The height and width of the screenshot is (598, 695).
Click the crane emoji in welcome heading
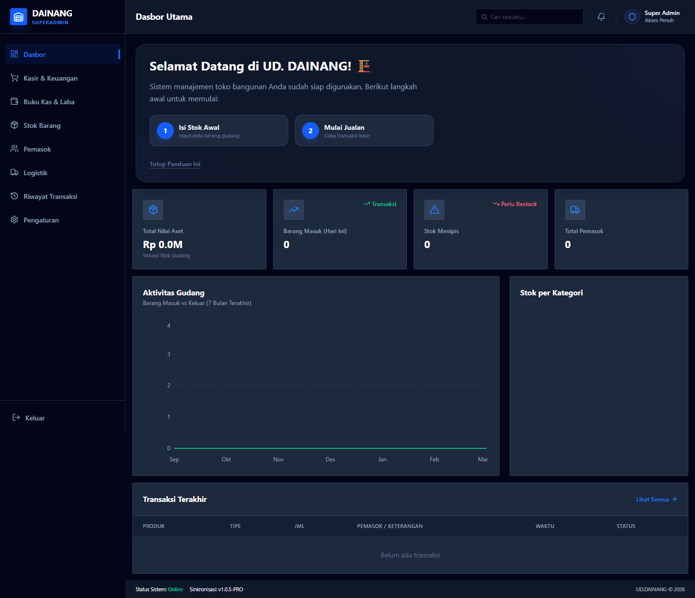coord(364,66)
